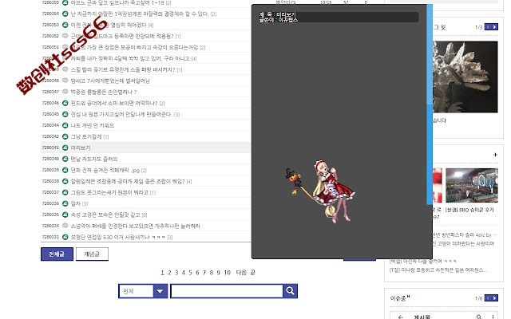Screen dimensions: 511x319
Task: Open the '전체' search scope dropdown
Action: 143,291
